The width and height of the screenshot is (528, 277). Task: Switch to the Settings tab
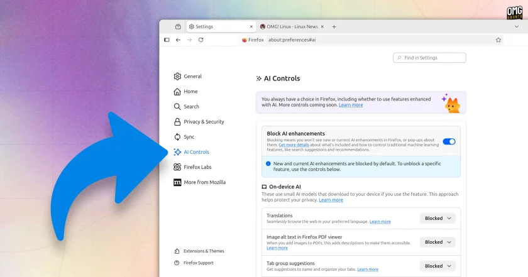pos(221,26)
